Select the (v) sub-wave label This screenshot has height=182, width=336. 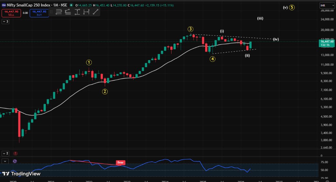(285, 7)
